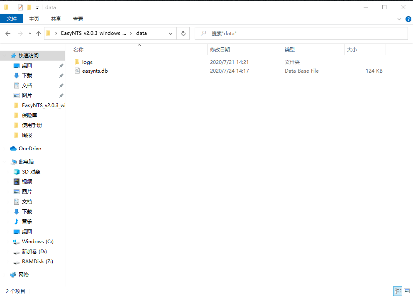Viewport: 413px width, 296px height.
Task: Click the pin icon beside 图片
Action: (x=61, y=95)
